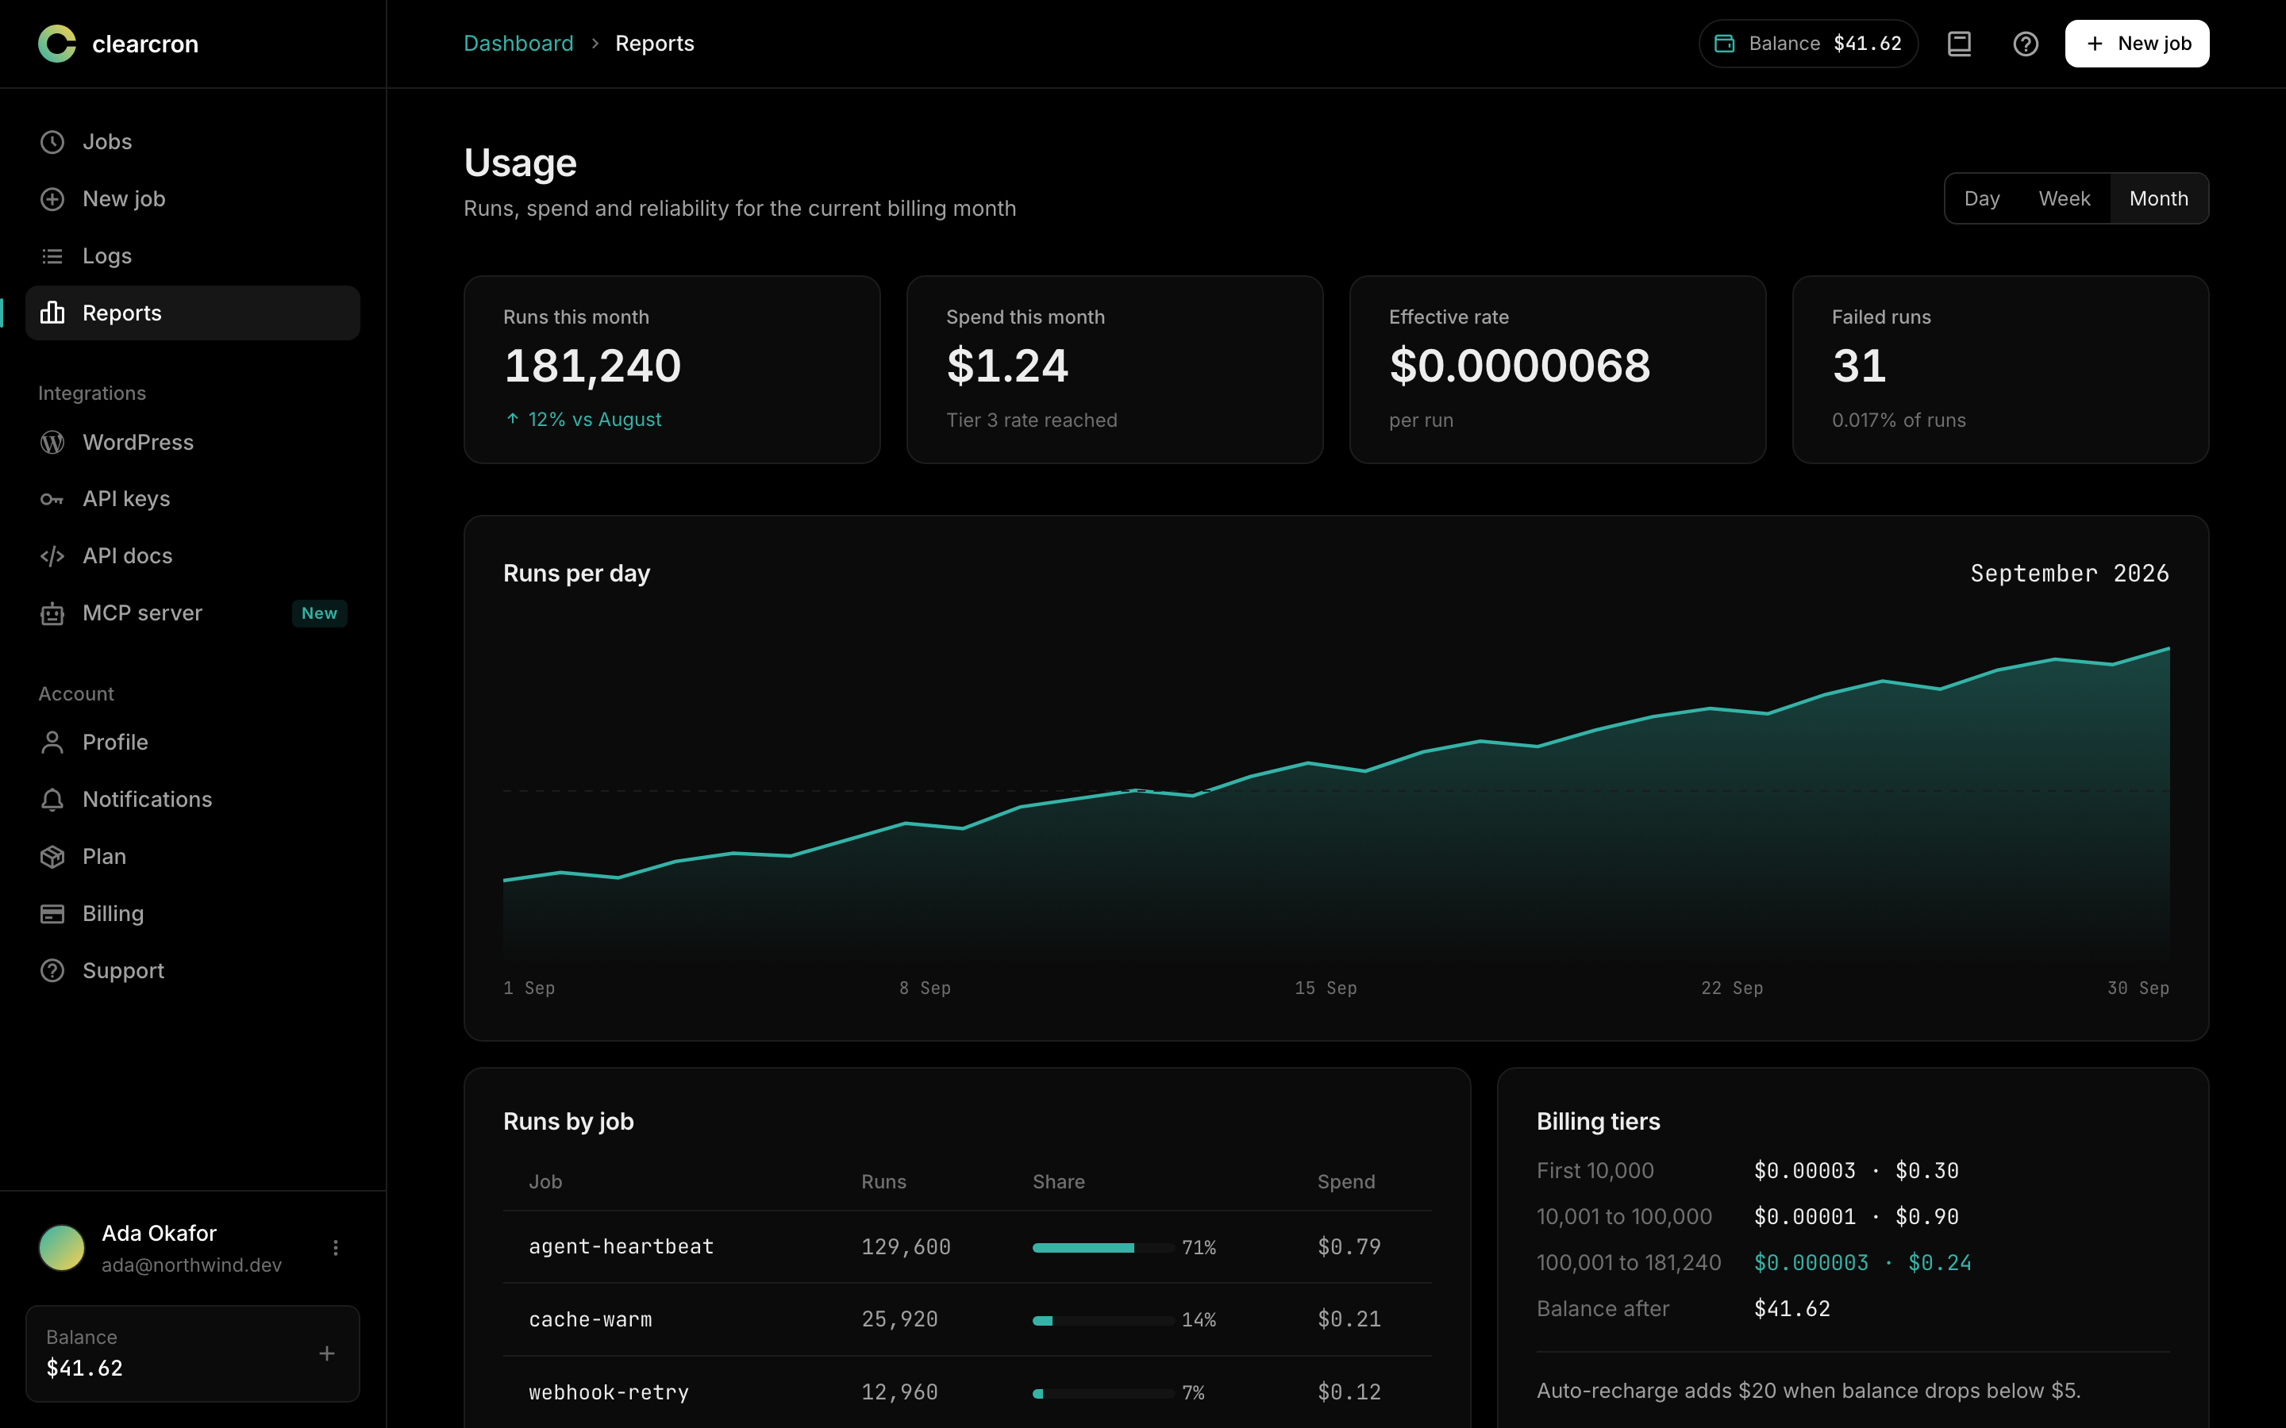Click webhook-retry 7% share bar
The width and height of the screenshot is (2286, 1428).
click(x=1103, y=1393)
